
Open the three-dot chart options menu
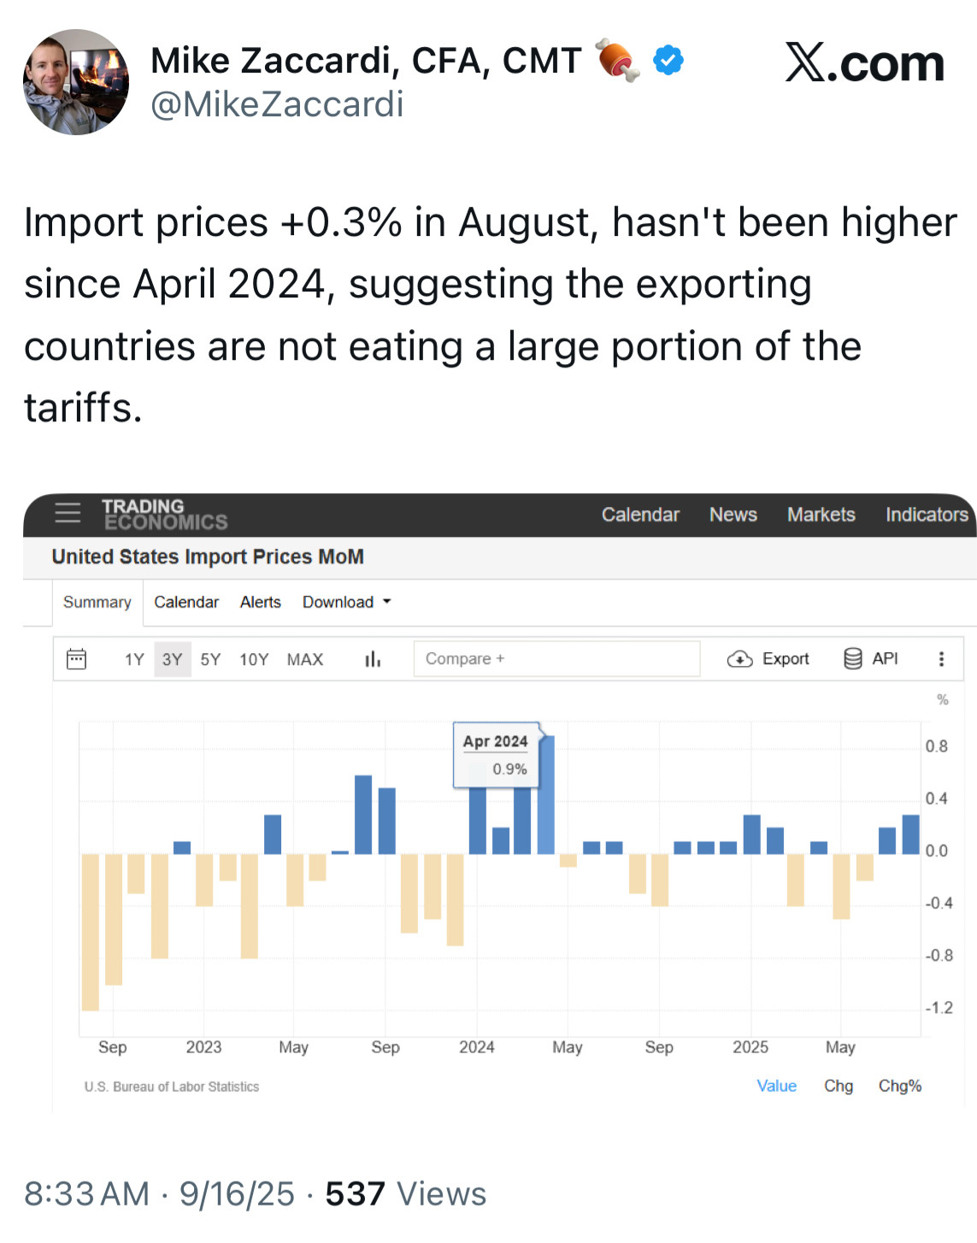point(941,659)
